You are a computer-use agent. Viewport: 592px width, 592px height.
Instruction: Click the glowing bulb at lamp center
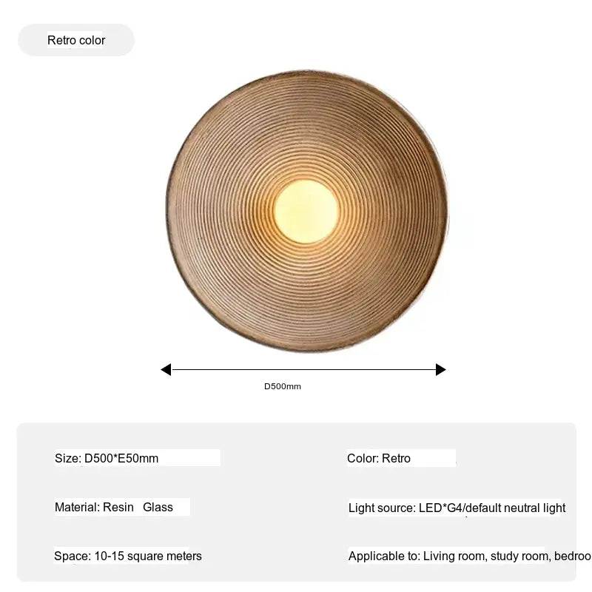(306, 212)
